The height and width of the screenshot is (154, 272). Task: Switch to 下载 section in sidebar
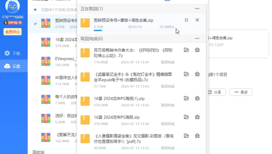pyautogui.click(x=13, y=53)
